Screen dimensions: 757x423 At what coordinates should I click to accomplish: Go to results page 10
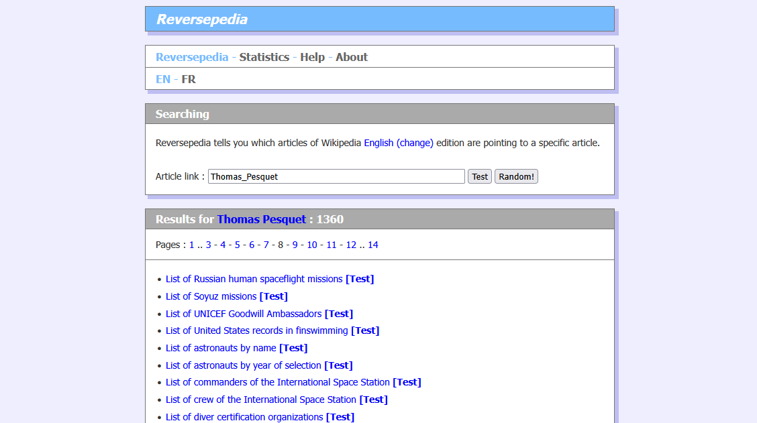(x=312, y=245)
